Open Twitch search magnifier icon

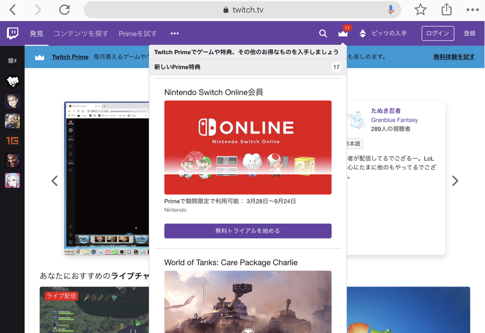(323, 34)
